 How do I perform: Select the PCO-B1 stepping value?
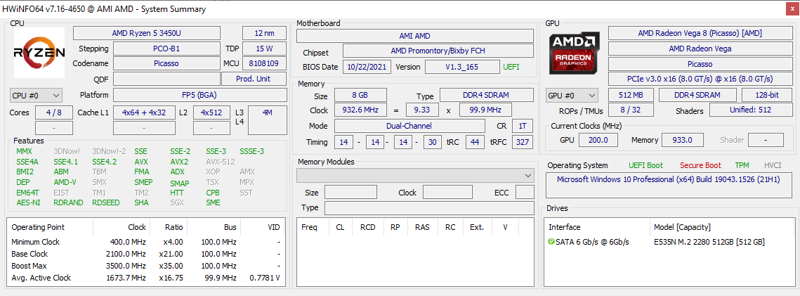pyautogui.click(x=166, y=49)
